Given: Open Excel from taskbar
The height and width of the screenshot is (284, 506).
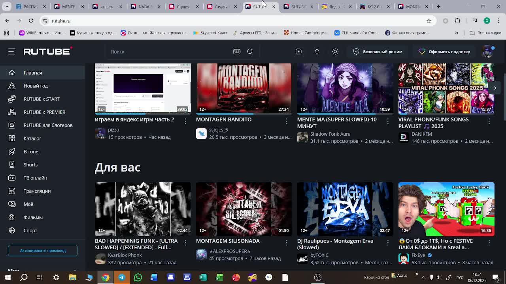Looking at the screenshot, I should (219, 277).
